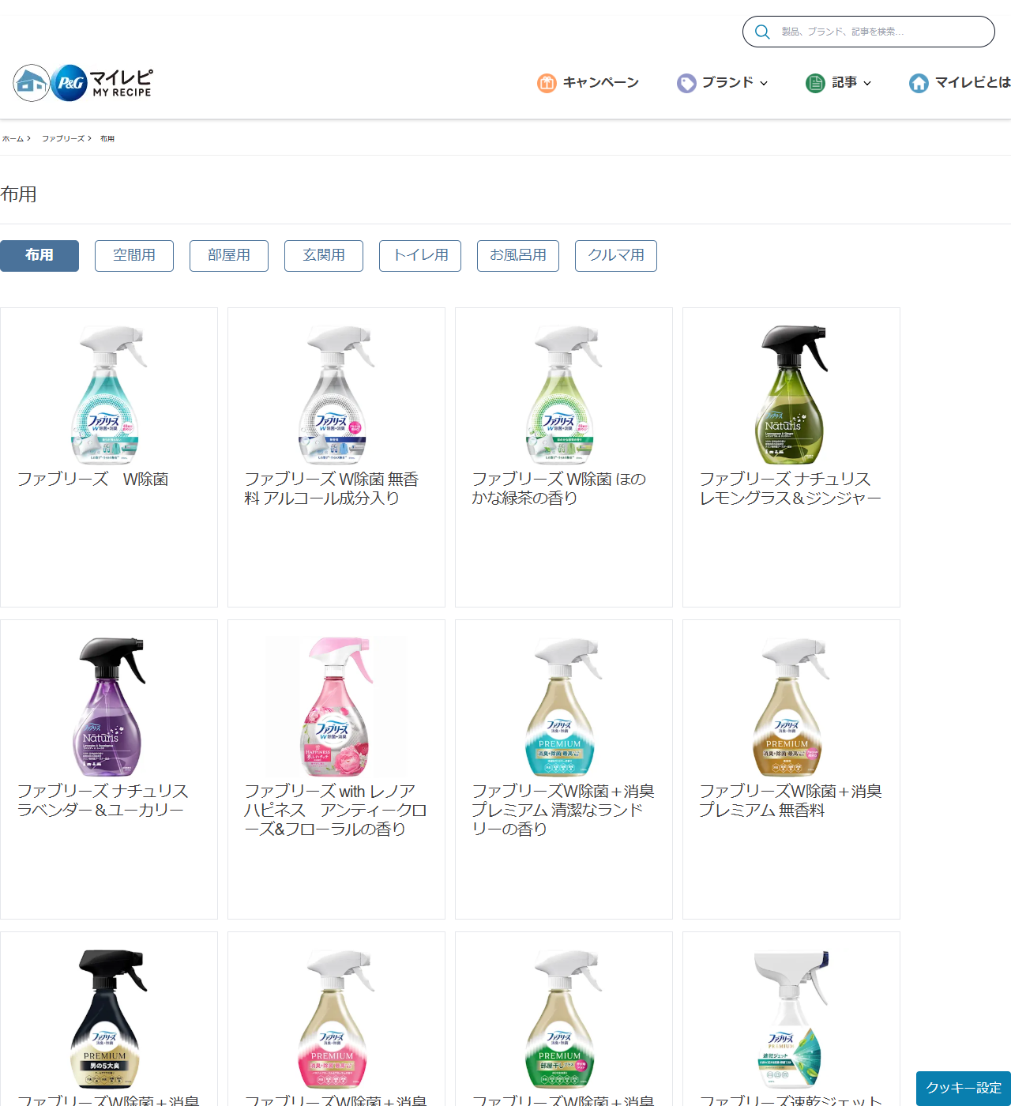Viewport: 1011px width, 1106px height.
Task: Open the pink レノアハピネス product image
Action: (336, 707)
